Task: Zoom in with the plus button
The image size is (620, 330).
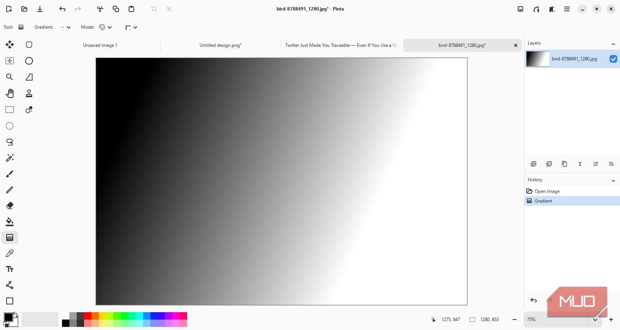Action: [611, 320]
